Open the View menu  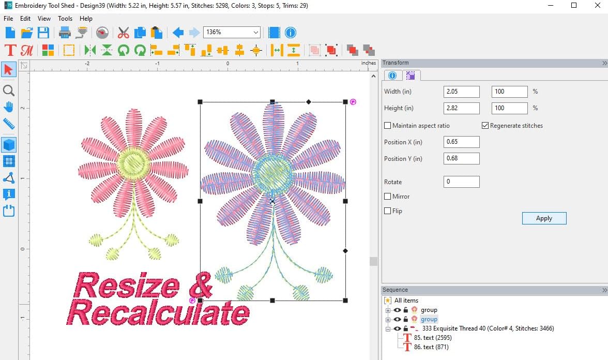tap(44, 19)
